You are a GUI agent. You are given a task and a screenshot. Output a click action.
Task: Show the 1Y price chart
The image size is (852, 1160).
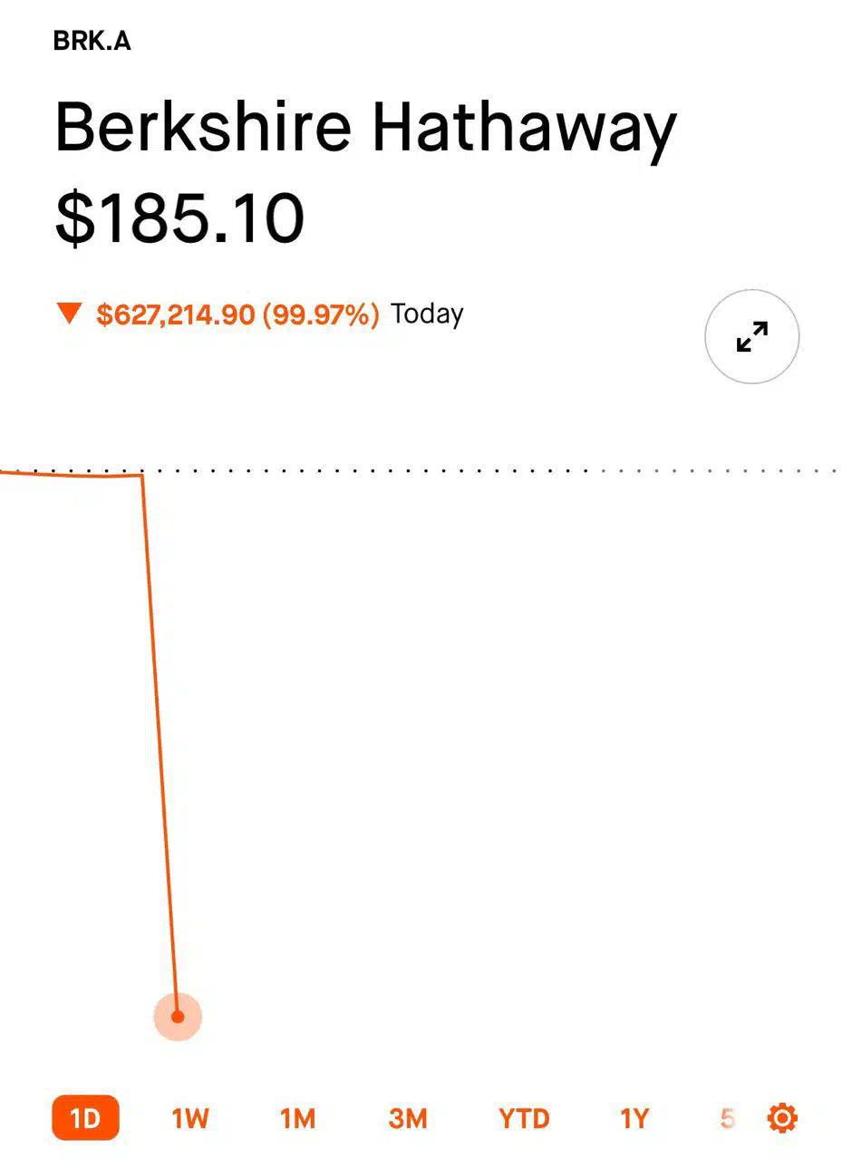pos(634,1119)
